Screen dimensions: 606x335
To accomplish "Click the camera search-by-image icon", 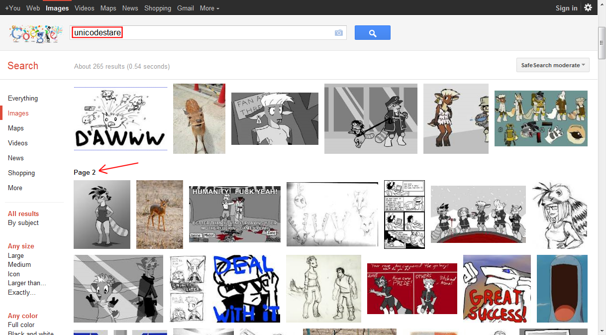I will coord(339,33).
